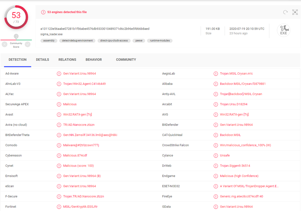301x211 pixels.
Task: Open the BEHAVIOR tab
Action: [x=94, y=60]
